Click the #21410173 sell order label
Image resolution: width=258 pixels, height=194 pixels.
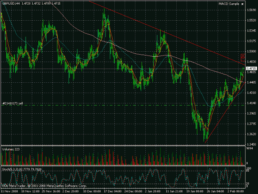(12, 103)
